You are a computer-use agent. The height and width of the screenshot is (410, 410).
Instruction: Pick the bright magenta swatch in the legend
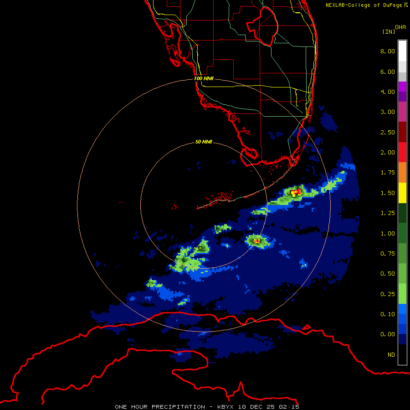pos(402,87)
